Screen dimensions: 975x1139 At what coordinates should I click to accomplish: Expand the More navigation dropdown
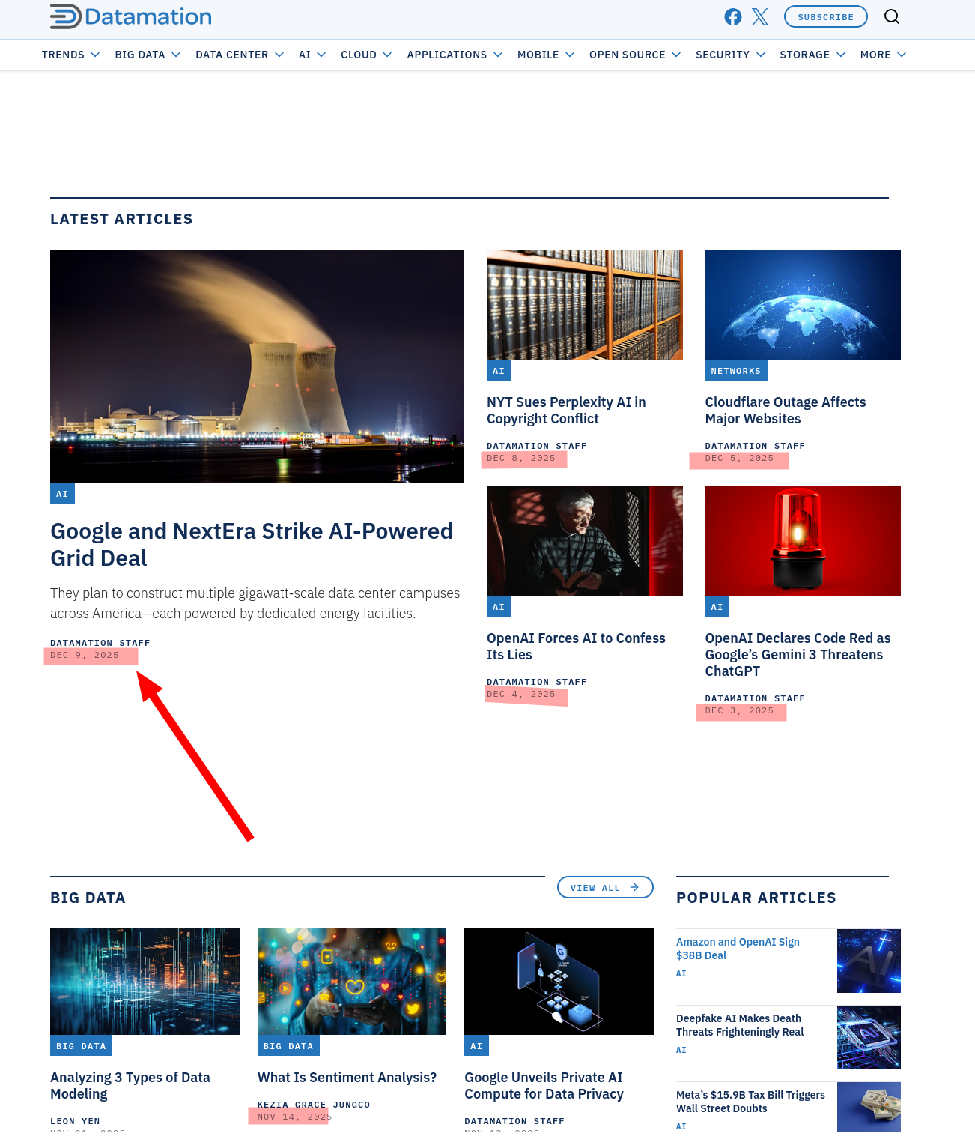pyautogui.click(x=883, y=55)
